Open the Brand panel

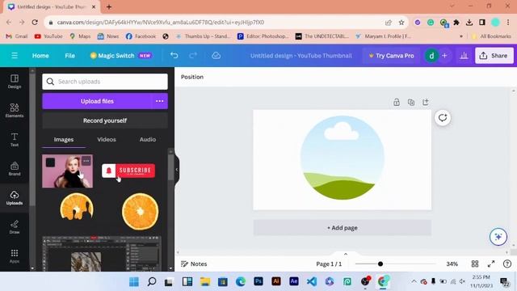pyautogui.click(x=15, y=169)
